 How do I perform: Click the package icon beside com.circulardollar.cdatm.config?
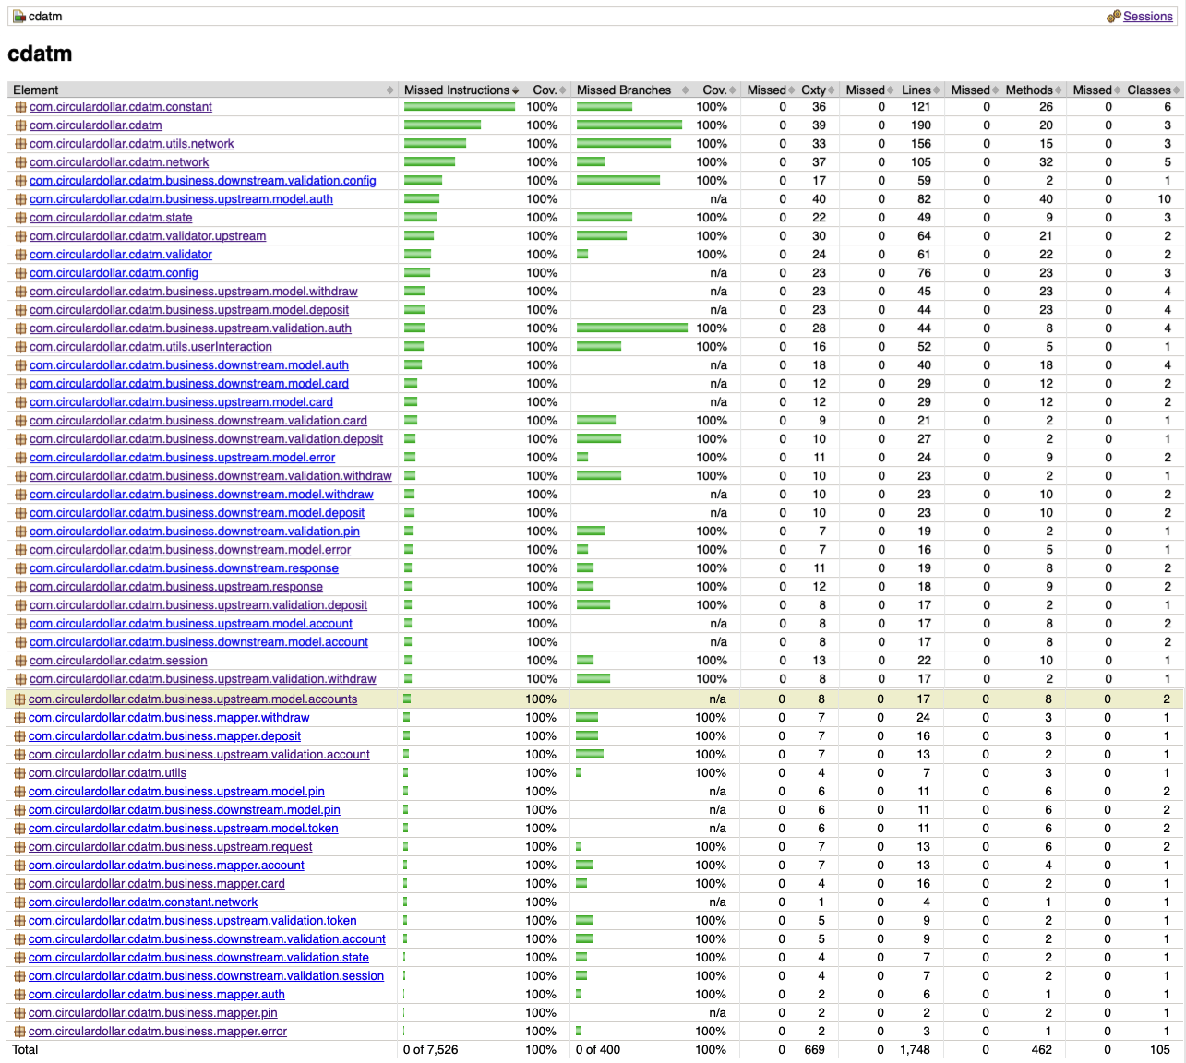[20, 272]
